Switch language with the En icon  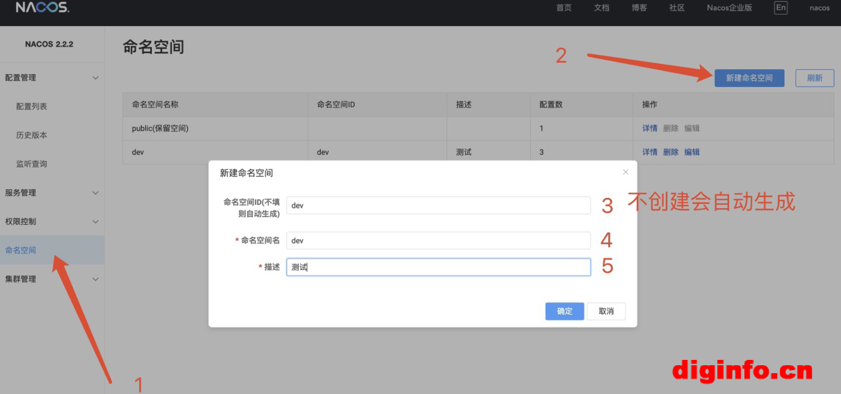click(781, 8)
